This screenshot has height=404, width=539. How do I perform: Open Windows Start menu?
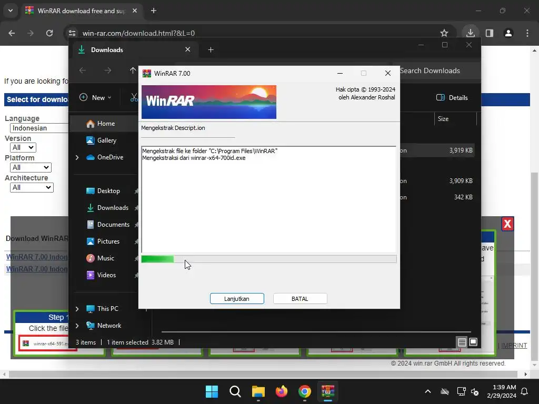[212, 391]
